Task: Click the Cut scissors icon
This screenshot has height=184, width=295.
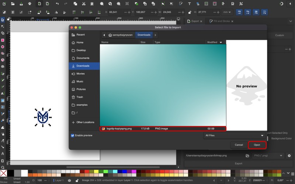Action: tap(84, 4)
